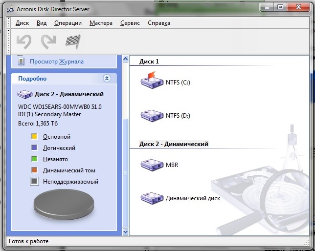Screen dimensions: 315x251
Task: Click the Диск 2 - Динамический group header
Action: (174, 144)
